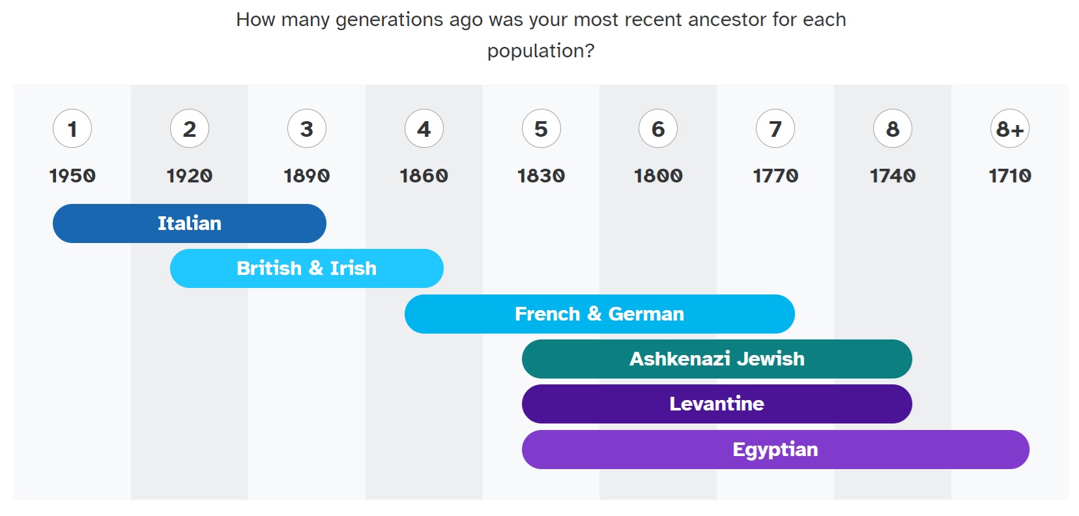Click the 1860 year label
This screenshot has height=516, width=1079.
coord(424,176)
